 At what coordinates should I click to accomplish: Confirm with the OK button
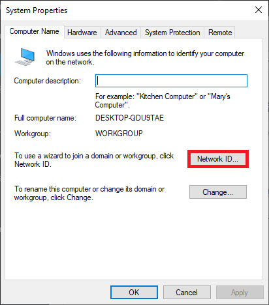pyautogui.click(x=134, y=293)
